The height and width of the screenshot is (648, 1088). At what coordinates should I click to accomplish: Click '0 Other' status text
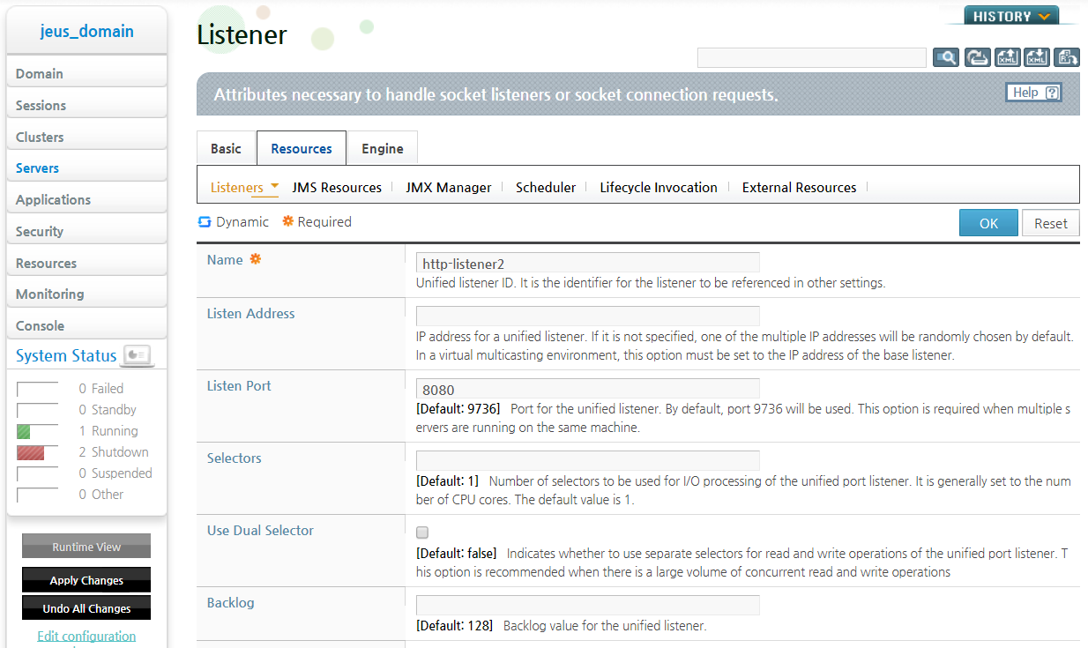[x=101, y=495]
